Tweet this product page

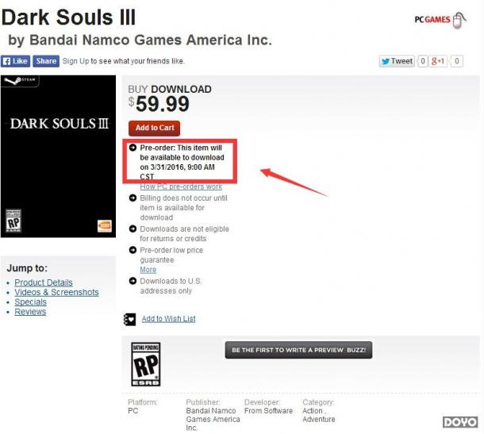(x=397, y=61)
